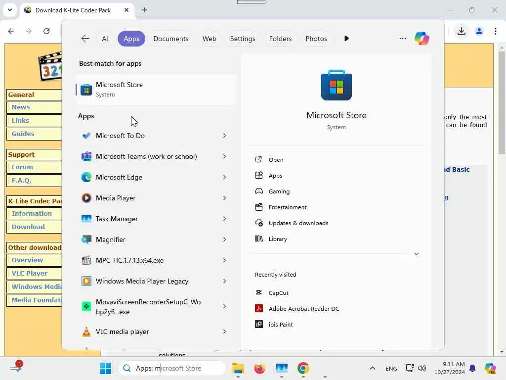Click the Windows Start button
The width and height of the screenshot is (506, 380).
tap(106, 368)
